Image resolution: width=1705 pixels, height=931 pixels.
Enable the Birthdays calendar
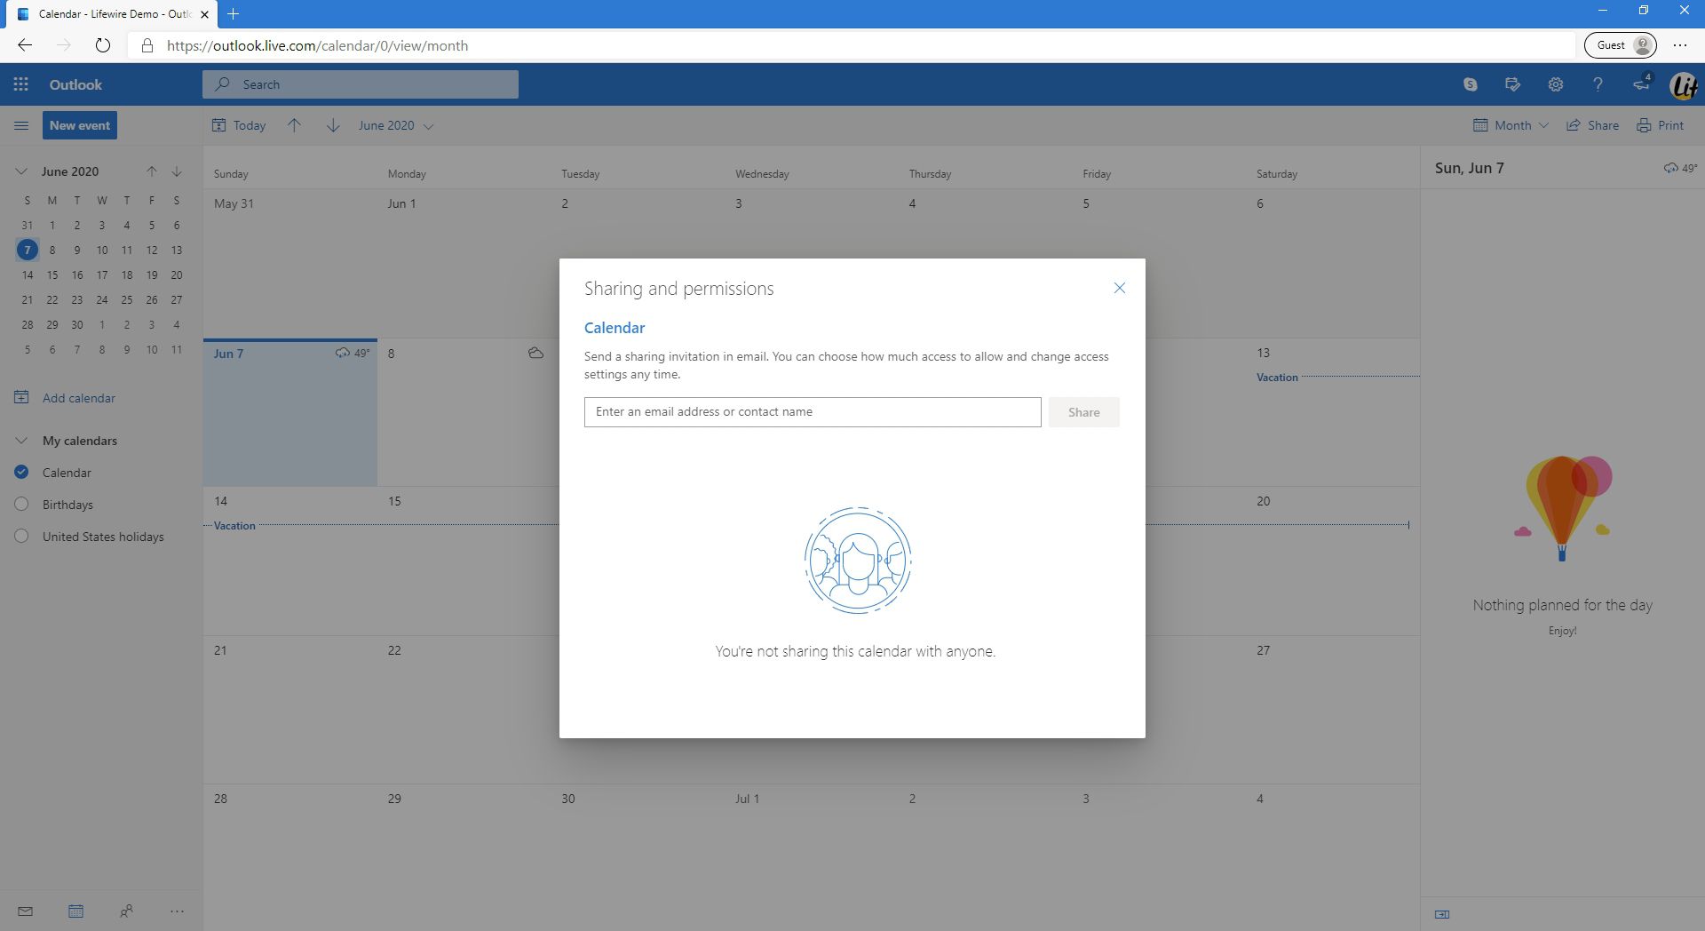point(22,505)
